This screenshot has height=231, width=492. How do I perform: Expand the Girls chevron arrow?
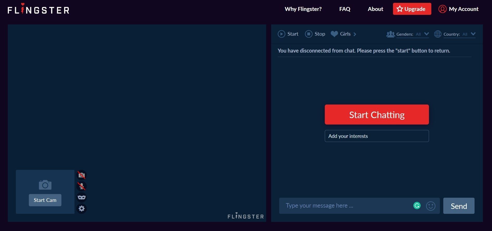coord(355,34)
